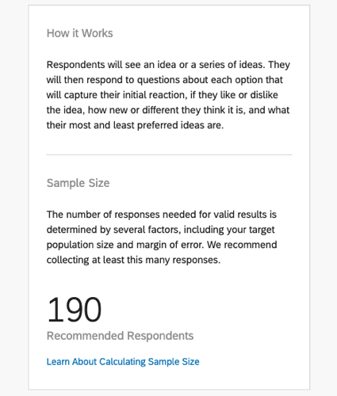
Task: Click the line starting 'determined by several factors'
Action: click(x=161, y=230)
